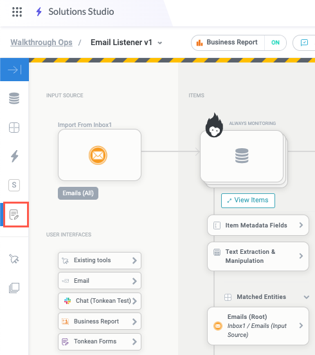The height and width of the screenshot is (355, 315).
Task: Click the ALWAYS MONITORING label
Action: [253, 124]
